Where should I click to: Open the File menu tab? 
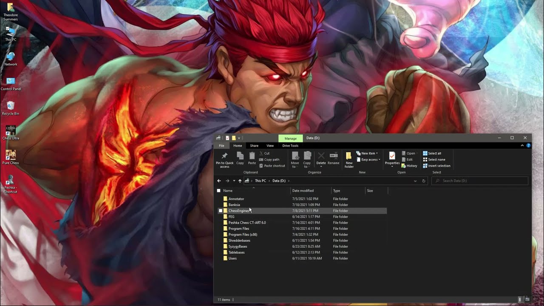coord(221,145)
